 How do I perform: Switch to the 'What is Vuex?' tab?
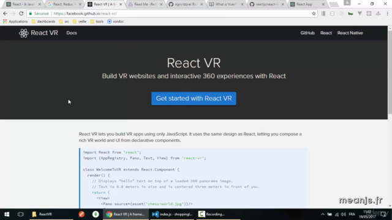tap(226, 4)
